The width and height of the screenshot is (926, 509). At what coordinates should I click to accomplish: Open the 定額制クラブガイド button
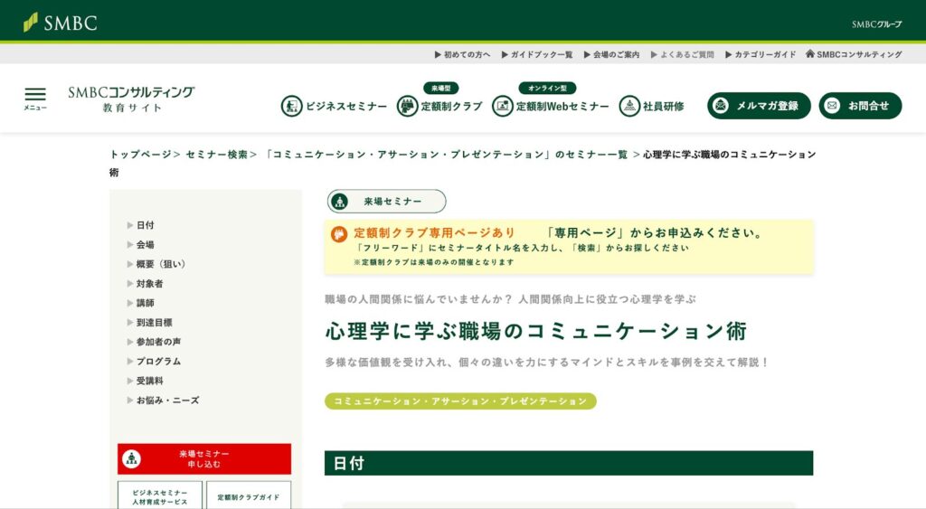(x=249, y=495)
